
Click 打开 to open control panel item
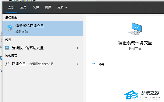pyautogui.click(x=101, y=65)
